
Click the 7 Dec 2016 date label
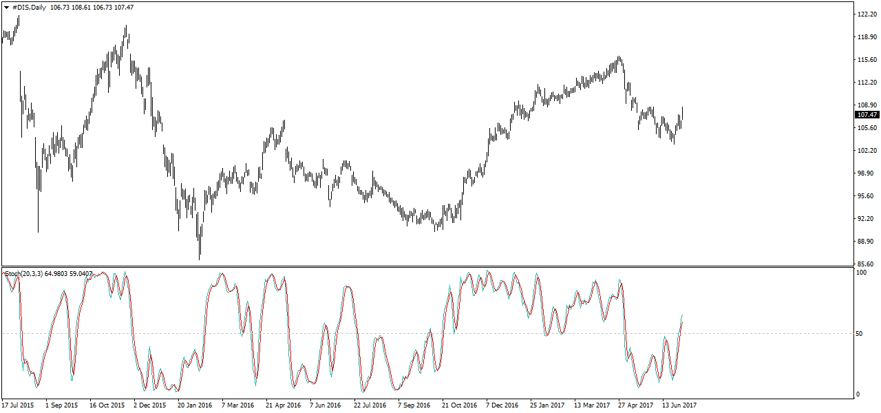coord(502,405)
